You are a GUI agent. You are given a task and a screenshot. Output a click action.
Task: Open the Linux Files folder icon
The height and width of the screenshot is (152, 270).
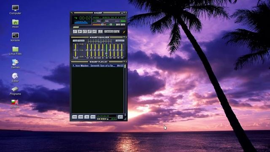click(x=15, y=51)
